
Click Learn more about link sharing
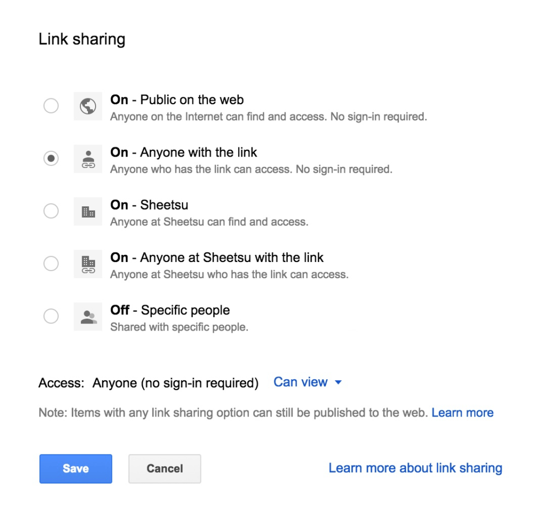coord(415,468)
